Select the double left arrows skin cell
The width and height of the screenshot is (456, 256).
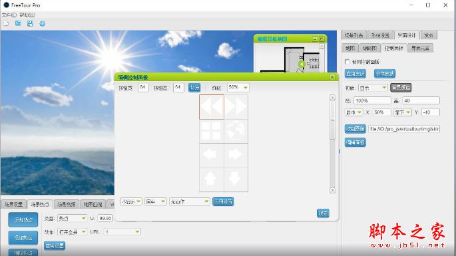coord(212,106)
